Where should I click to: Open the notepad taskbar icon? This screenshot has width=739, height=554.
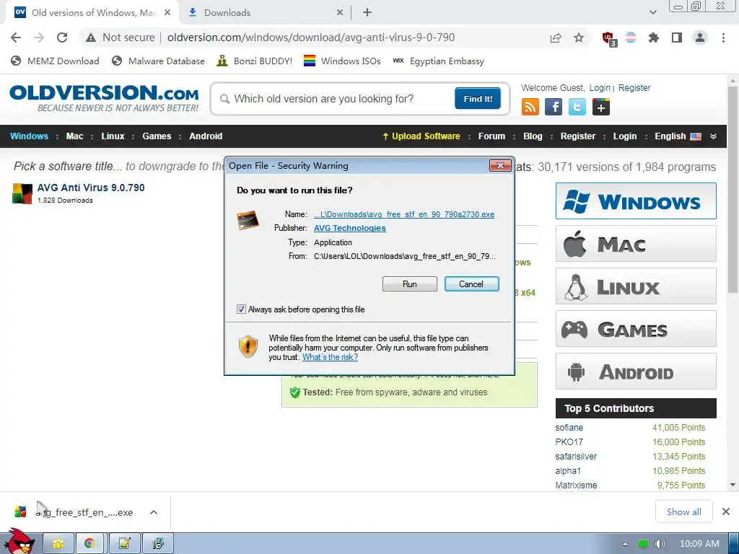[124, 544]
